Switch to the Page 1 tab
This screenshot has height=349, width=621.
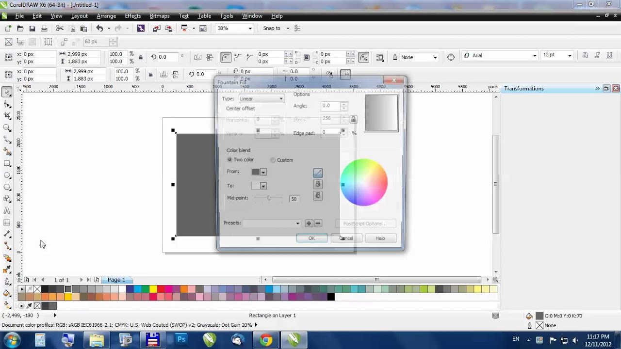click(116, 280)
